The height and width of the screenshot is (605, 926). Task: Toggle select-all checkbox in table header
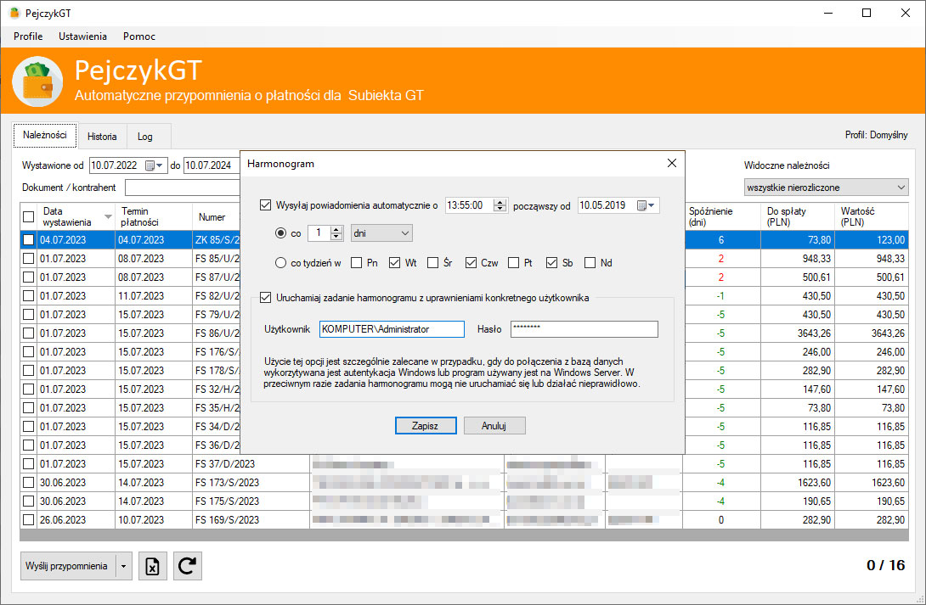pos(28,217)
